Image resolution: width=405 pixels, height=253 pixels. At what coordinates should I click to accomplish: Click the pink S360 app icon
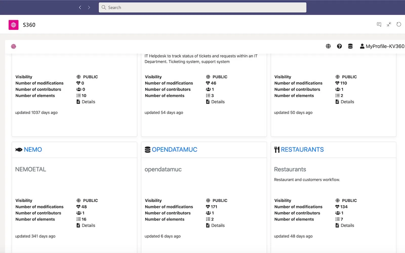click(x=13, y=25)
